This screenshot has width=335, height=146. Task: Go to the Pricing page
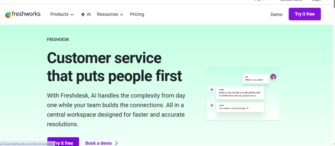(x=137, y=14)
